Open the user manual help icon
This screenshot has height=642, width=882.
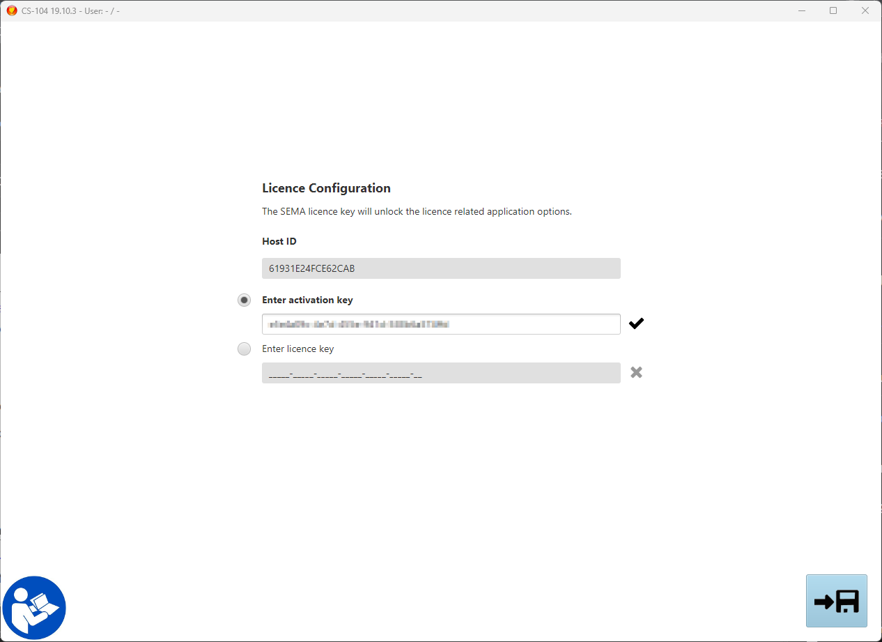34,607
